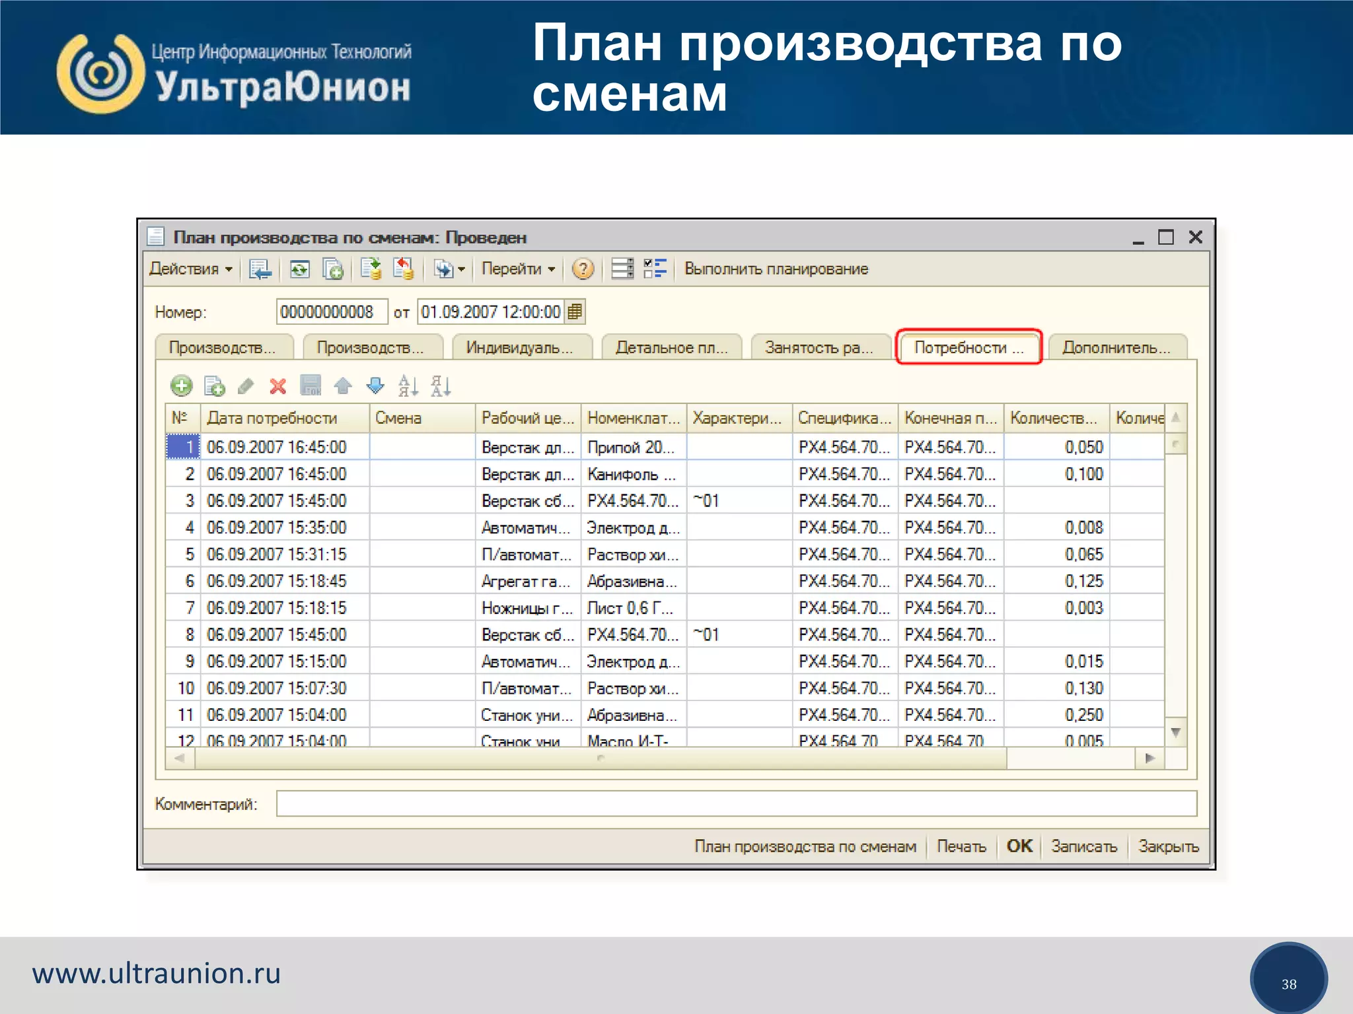The height and width of the screenshot is (1014, 1353).
Task: Click Выполнить планирование button
Action: pos(776,269)
